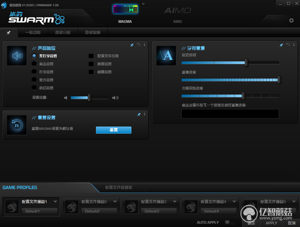This screenshot has width=300, height=227.
Task: Click the ROCCAT app icon in title bar
Action: coord(4,5)
